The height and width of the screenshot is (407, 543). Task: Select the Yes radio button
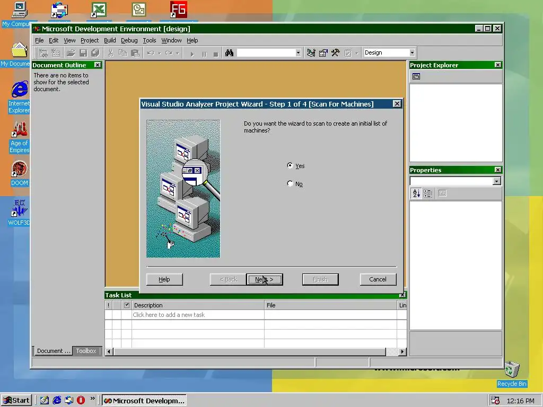(290, 165)
